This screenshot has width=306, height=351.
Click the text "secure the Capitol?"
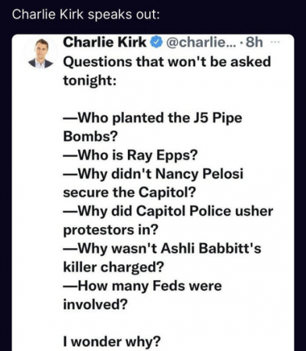click(x=130, y=193)
